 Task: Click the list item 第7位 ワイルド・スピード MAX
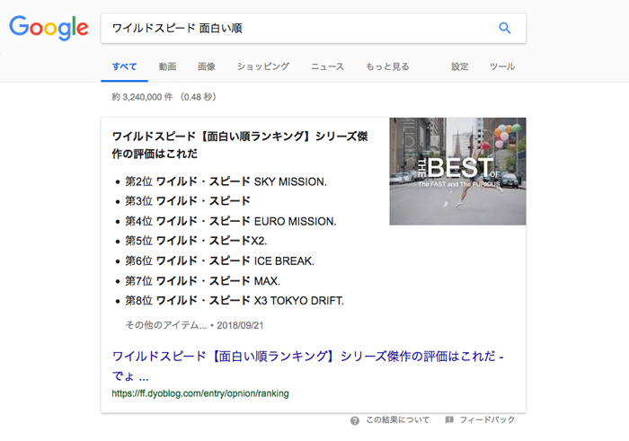pyautogui.click(x=202, y=281)
